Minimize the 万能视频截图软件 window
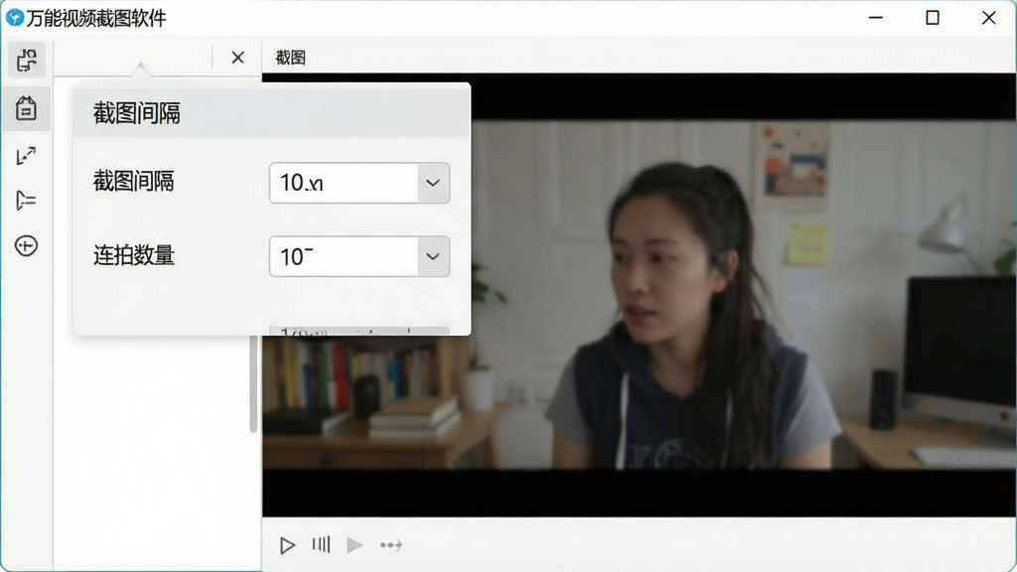1017x572 pixels. [x=876, y=18]
